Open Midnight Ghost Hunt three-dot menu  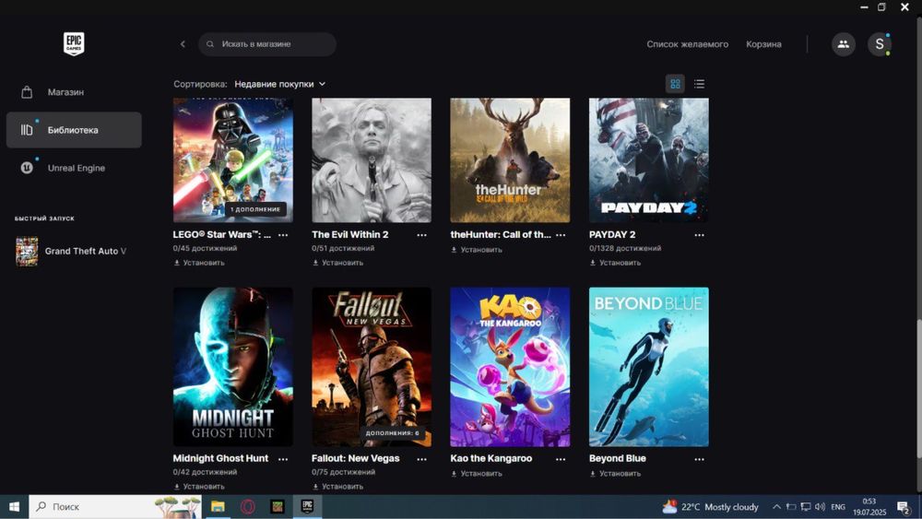(x=283, y=459)
